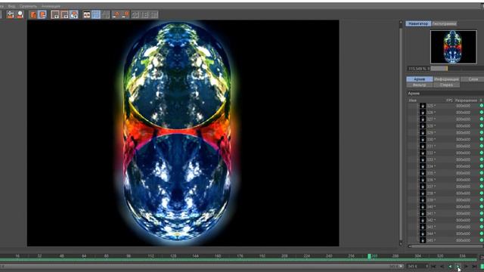Viewport: 484px width, 272px height.
Task: Play animation backwards with green arrow
Action: [x=450, y=267]
